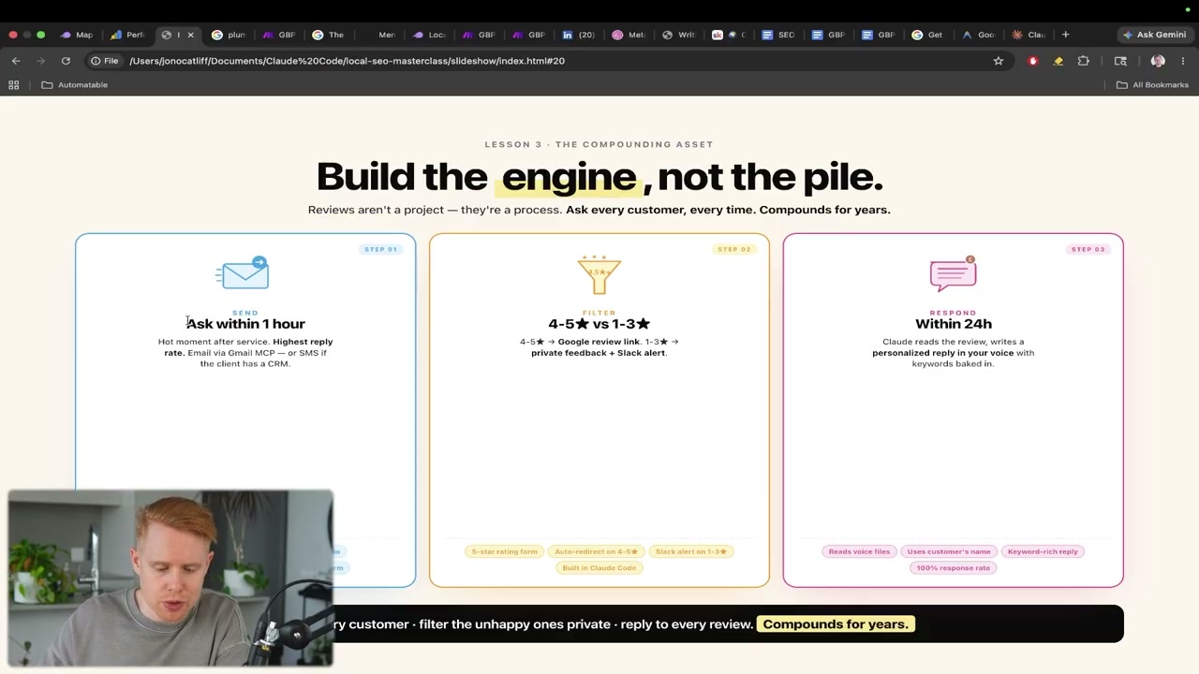Image resolution: width=1199 pixels, height=674 pixels.
Task: Open the Automatable bookmarks folder
Action: 75,85
